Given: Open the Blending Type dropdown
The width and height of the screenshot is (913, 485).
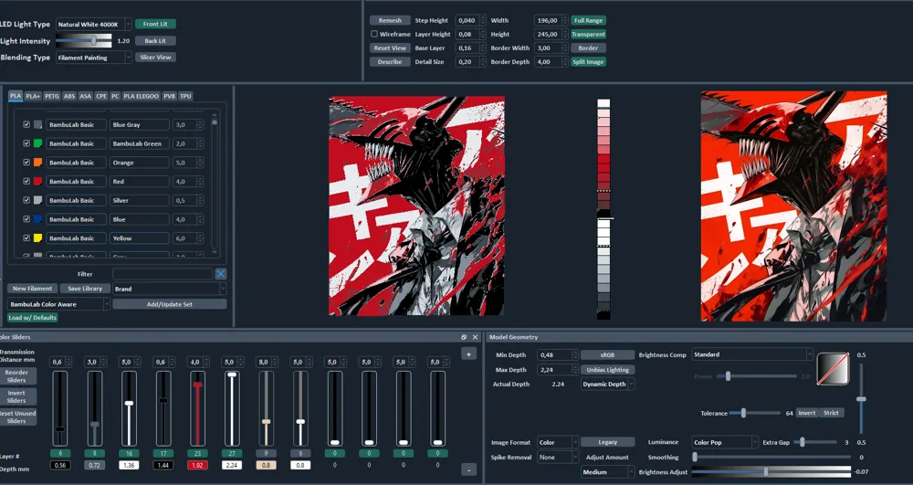Looking at the screenshot, I should 93,58.
